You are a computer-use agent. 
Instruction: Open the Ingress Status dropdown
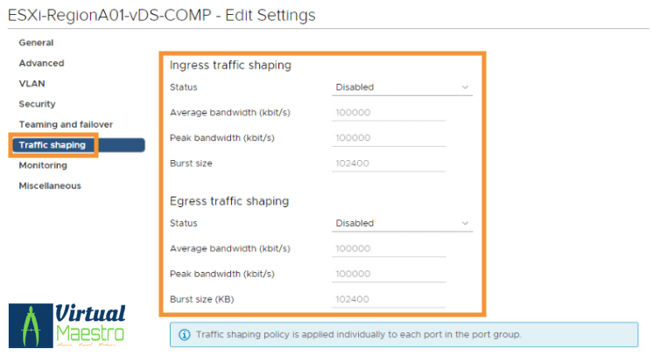pyautogui.click(x=401, y=87)
